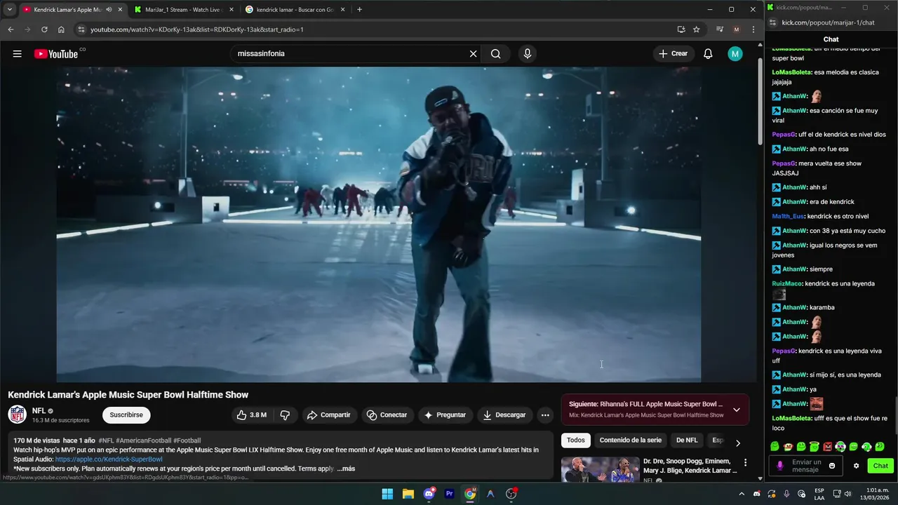Open Chrome profile M avatar
Screen dimensions: 898x505
(736, 29)
